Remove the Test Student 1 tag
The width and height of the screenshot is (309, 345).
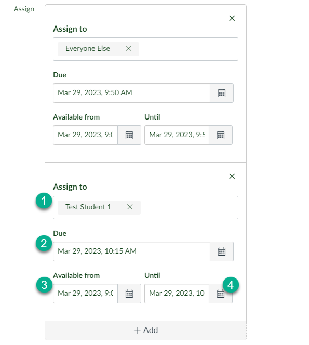[x=130, y=207]
